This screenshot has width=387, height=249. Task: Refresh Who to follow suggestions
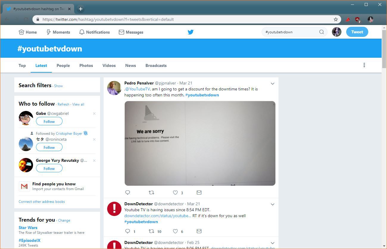[x=63, y=104]
